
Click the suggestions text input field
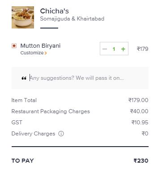[80, 78]
